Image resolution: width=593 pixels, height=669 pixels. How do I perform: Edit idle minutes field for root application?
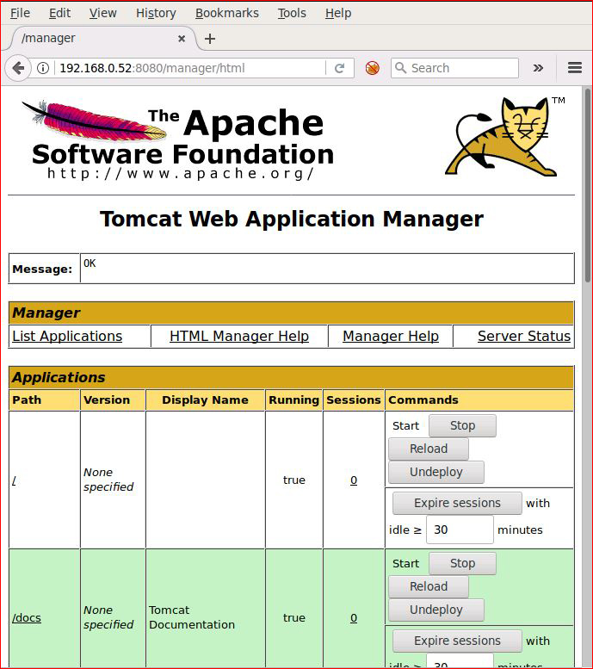pyautogui.click(x=460, y=530)
